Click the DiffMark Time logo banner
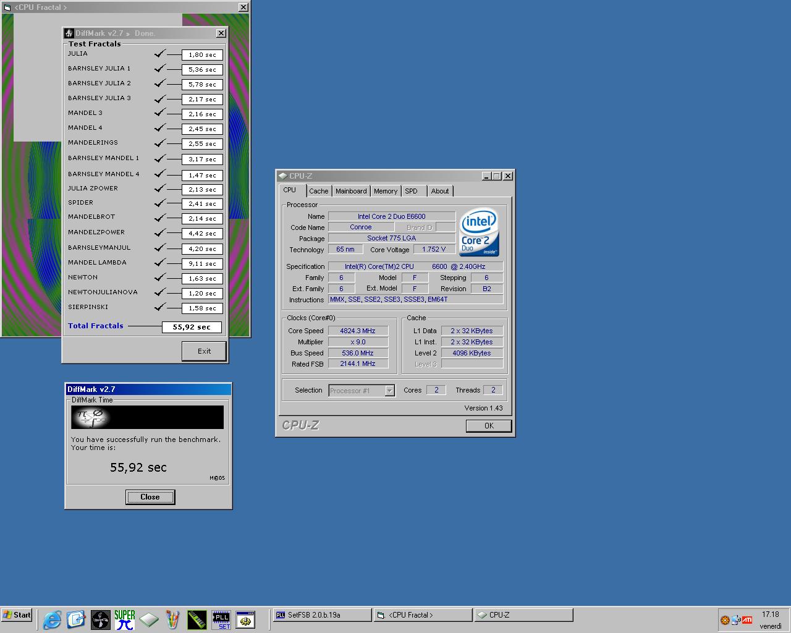791x633 pixels. click(x=147, y=417)
